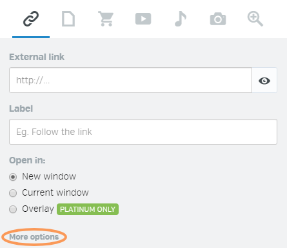The width and height of the screenshot is (287, 248).
Task: Select the New window radio button
Action: (x=13, y=177)
